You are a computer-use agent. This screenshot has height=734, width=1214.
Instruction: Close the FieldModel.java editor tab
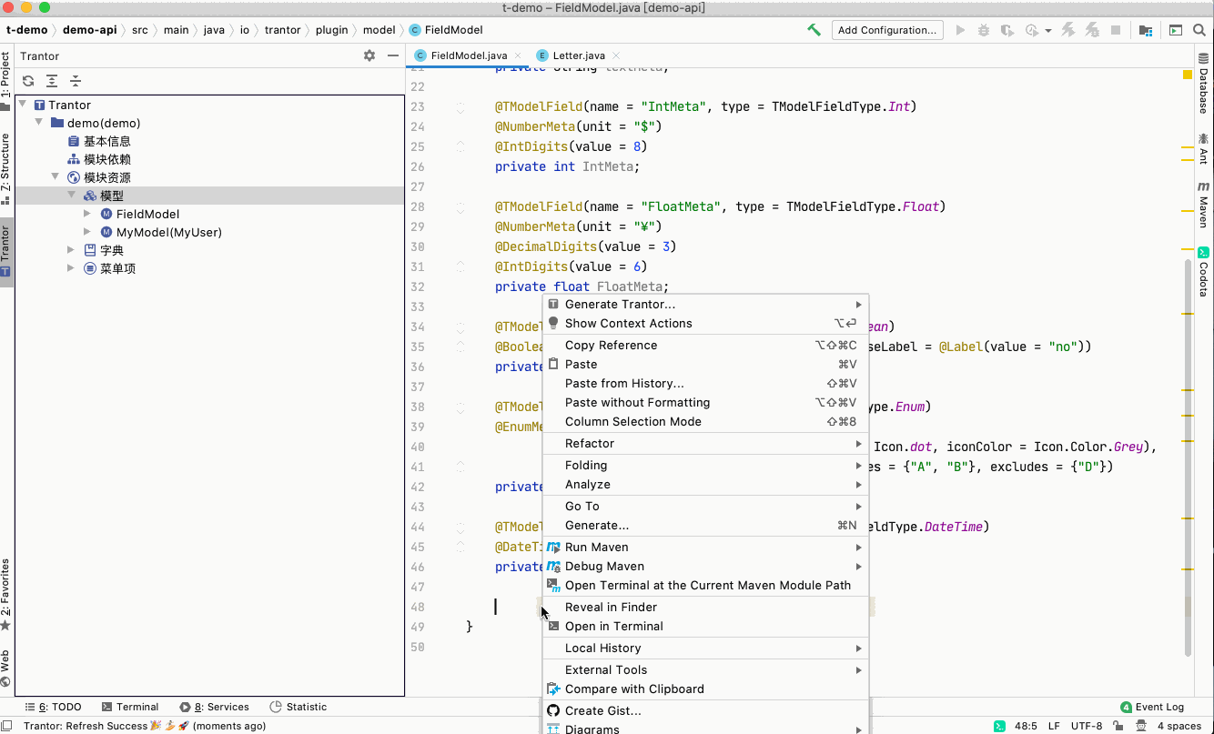coord(518,55)
